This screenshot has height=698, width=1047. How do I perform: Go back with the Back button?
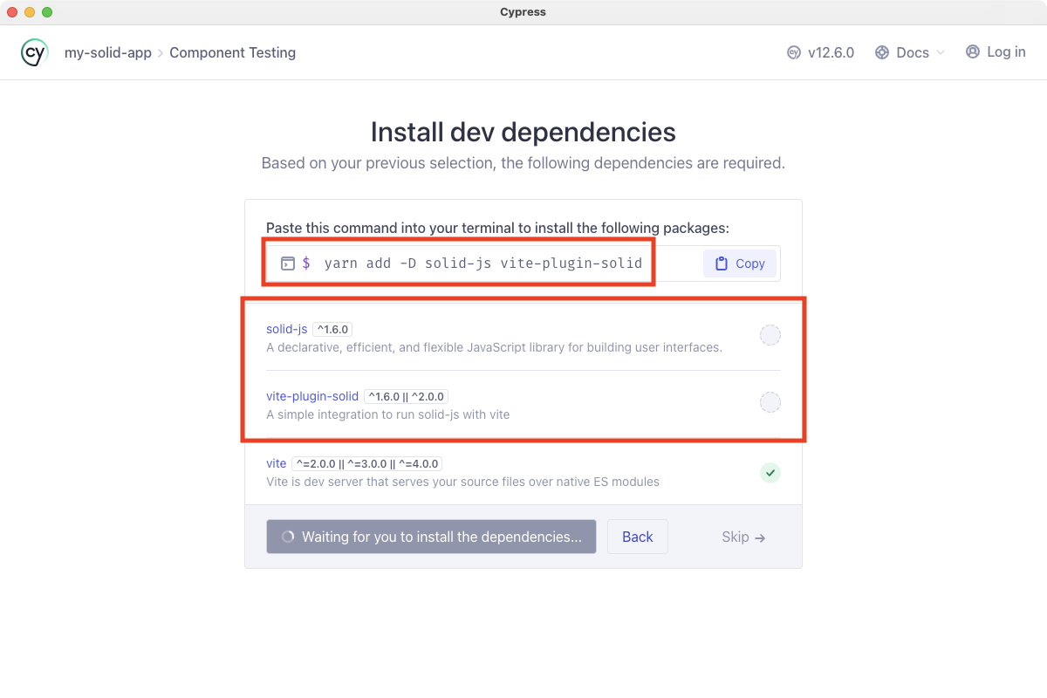pyautogui.click(x=637, y=537)
